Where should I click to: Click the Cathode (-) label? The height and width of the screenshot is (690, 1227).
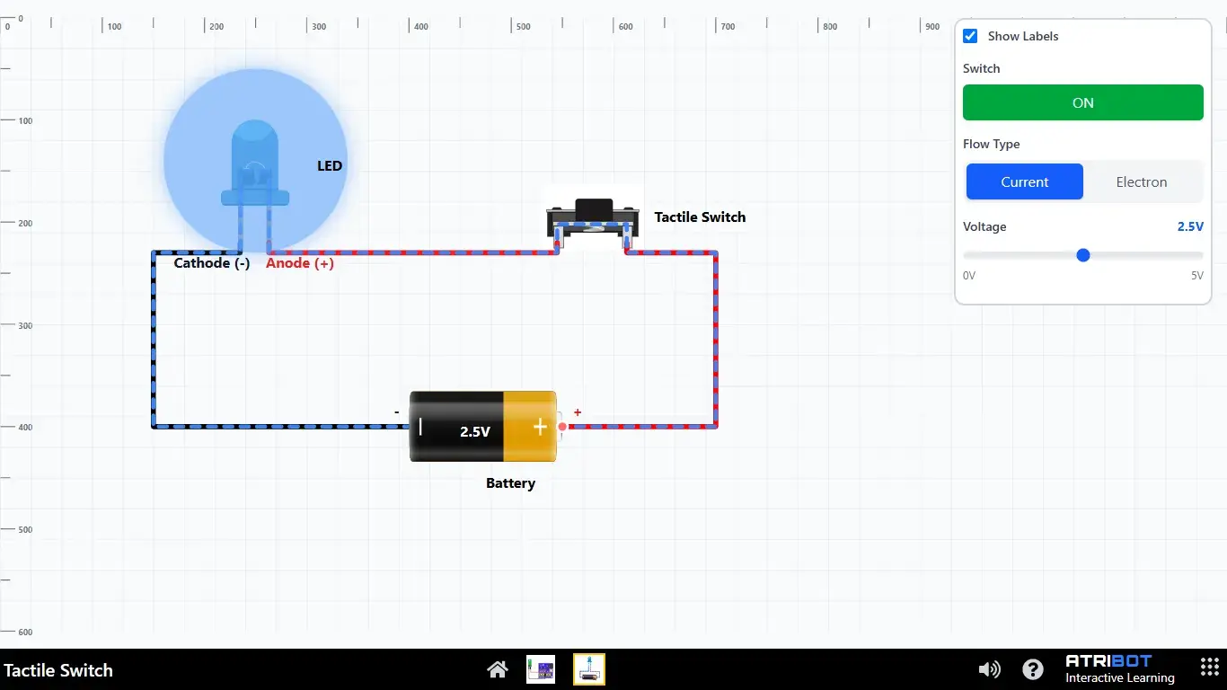(212, 263)
